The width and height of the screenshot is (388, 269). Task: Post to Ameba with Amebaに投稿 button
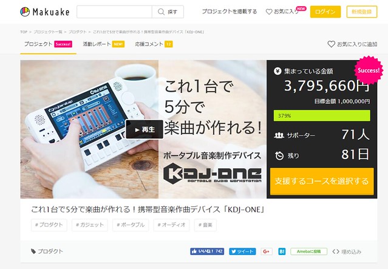309,251
